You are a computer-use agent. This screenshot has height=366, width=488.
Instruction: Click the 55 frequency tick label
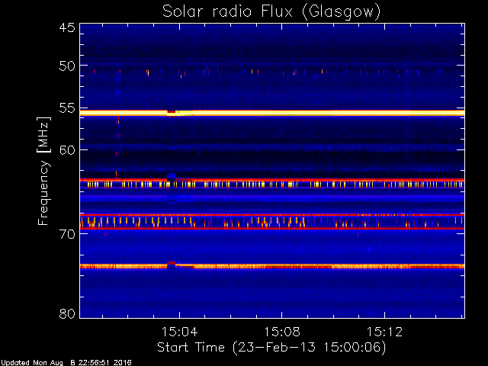tap(67, 108)
